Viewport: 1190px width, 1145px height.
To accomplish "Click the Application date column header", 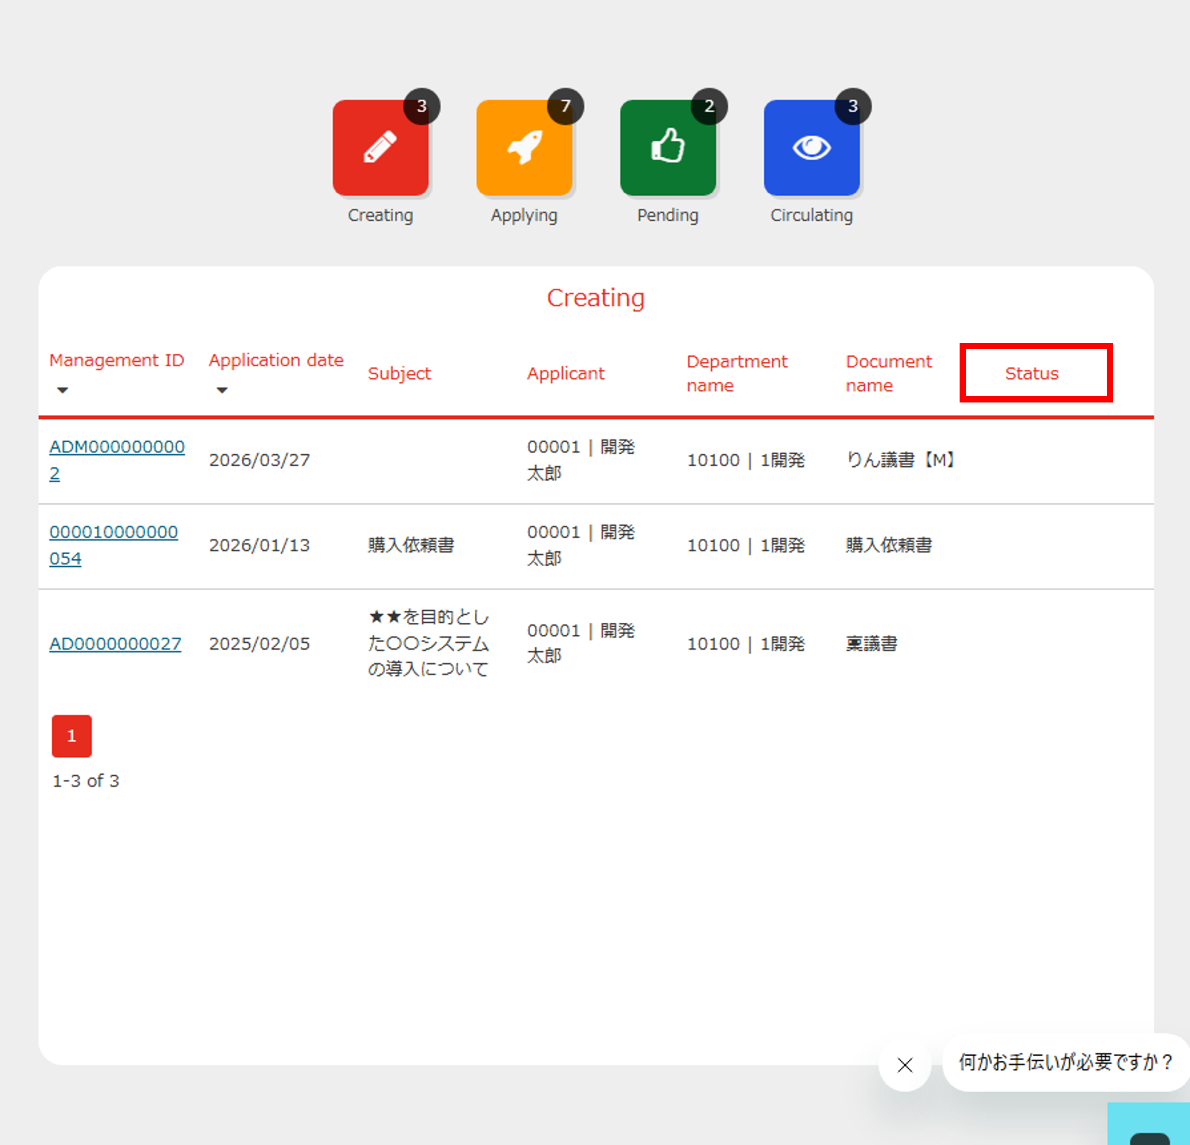I will tap(276, 360).
